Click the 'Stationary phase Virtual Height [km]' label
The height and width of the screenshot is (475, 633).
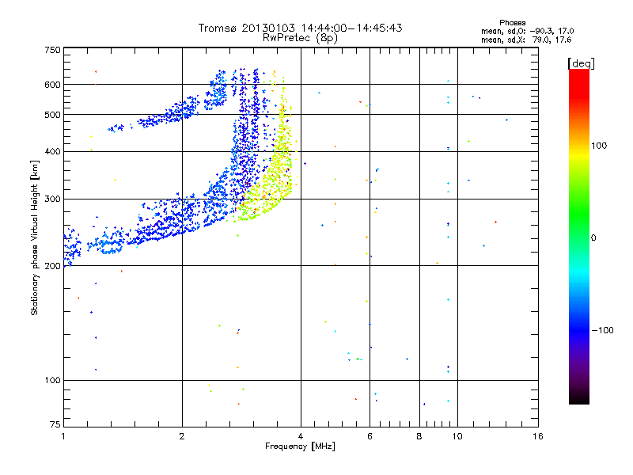[35, 237]
